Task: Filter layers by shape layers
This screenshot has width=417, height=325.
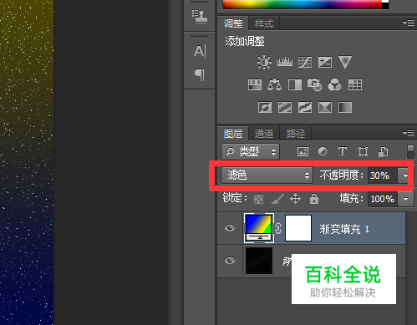Action: point(363,151)
